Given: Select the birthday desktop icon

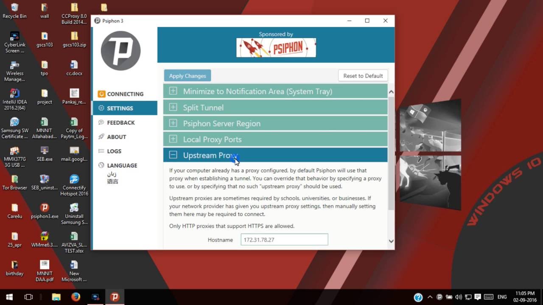Looking at the screenshot, I should click(x=14, y=268).
